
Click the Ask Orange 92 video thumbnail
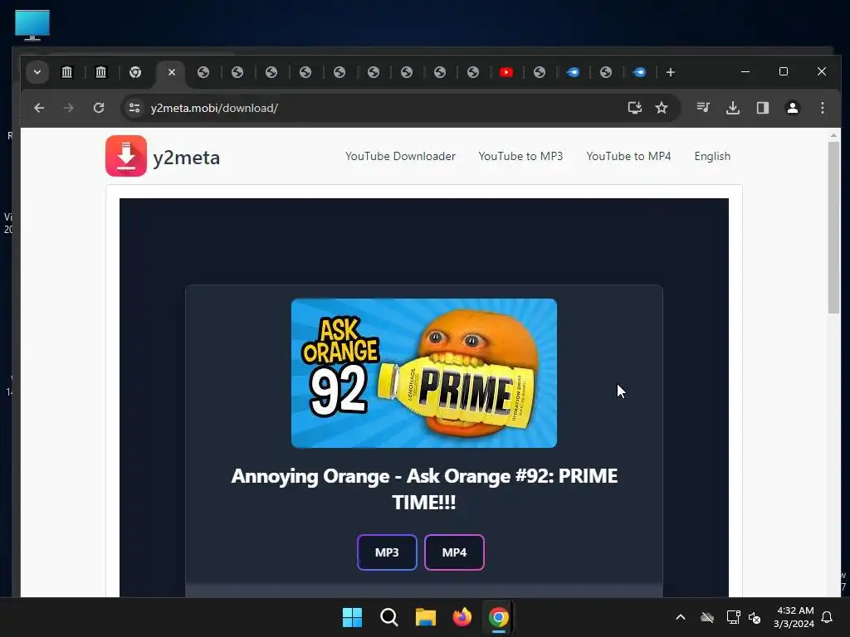[x=424, y=373]
